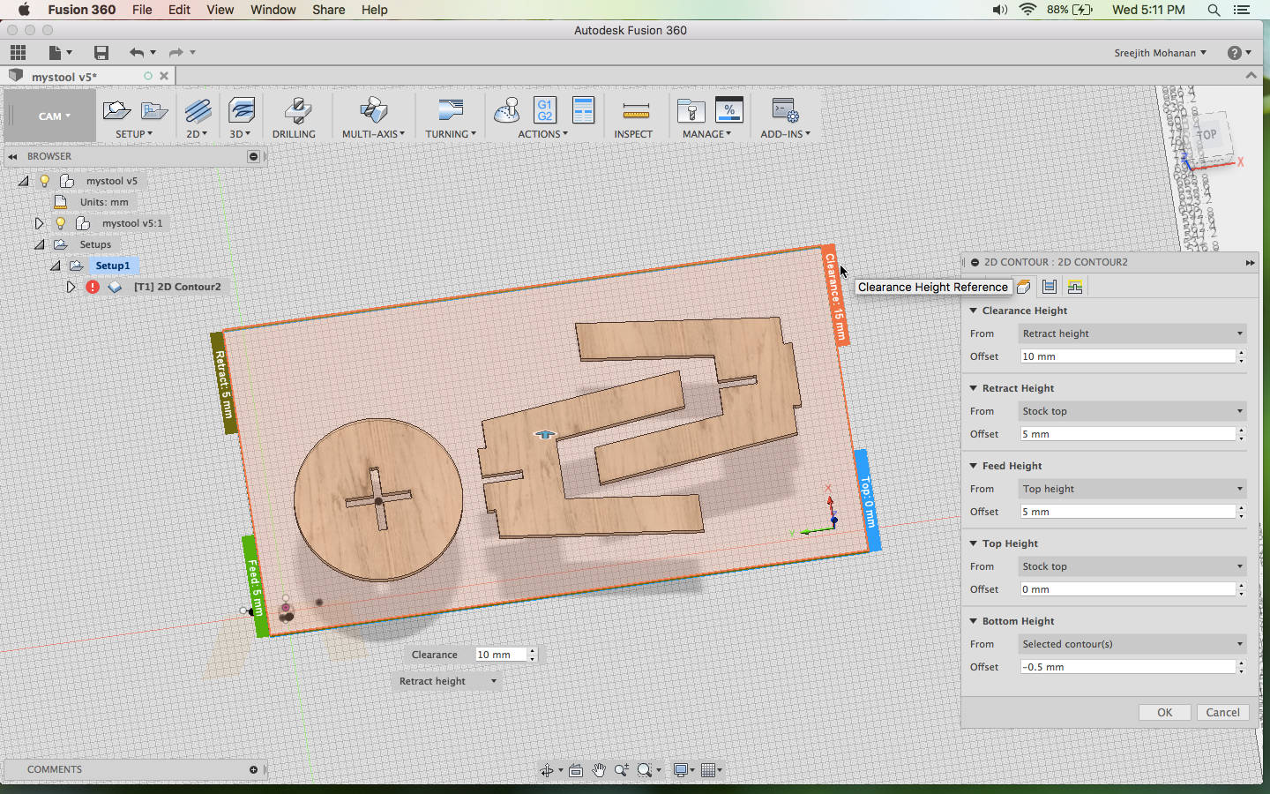Click the Turning tool icon
This screenshot has width=1270, height=794.
(451, 110)
